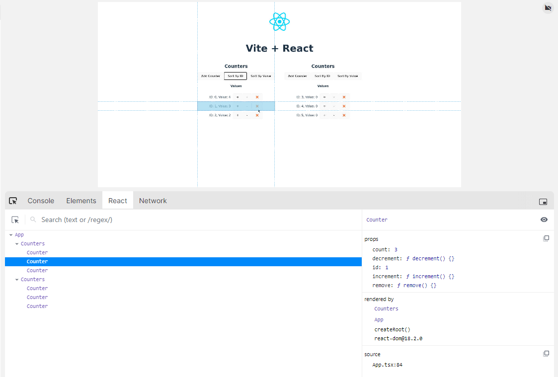
Task: Switch to the Console tab
Action: click(x=40, y=200)
